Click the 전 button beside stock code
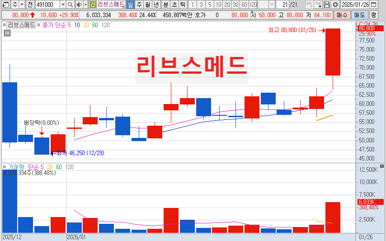386x241 pixels. [x=30, y=5]
